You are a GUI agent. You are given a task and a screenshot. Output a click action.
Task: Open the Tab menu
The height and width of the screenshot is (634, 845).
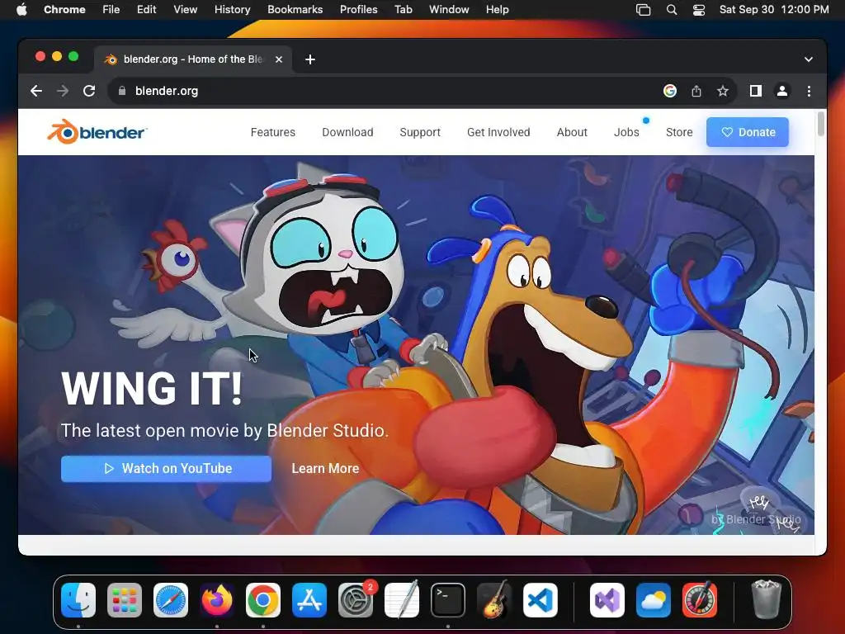[x=403, y=10]
